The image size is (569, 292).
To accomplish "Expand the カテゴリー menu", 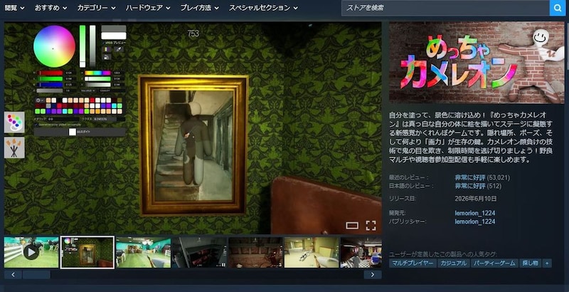I will 96,8.
